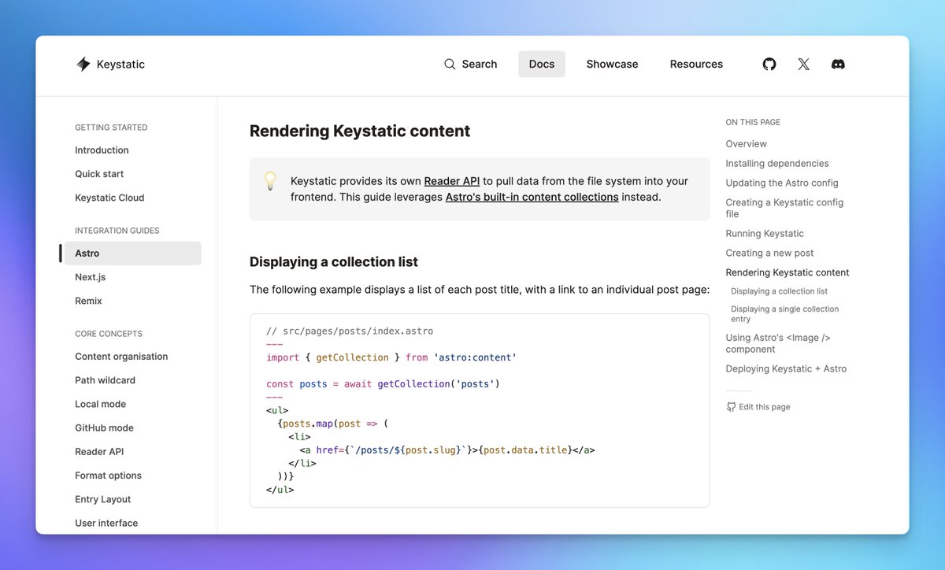Open the Keystatic GitHub repository icon
This screenshot has height=570, width=945.
tap(769, 64)
